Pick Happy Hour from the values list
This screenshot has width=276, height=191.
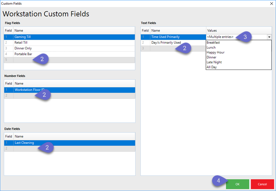click(x=215, y=52)
